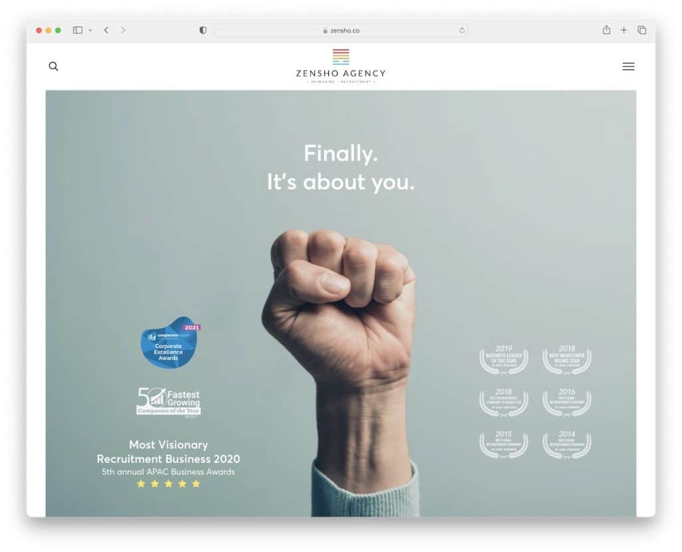Add a new tab with plus icon
Image resolution: width=682 pixels, height=552 pixels.
(x=623, y=30)
